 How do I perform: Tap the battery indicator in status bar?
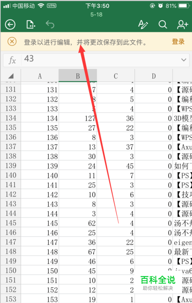click(x=184, y=6)
